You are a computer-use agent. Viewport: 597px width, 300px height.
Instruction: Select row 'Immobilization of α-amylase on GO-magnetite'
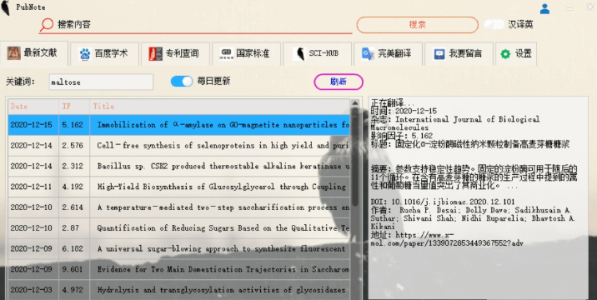coord(179,125)
